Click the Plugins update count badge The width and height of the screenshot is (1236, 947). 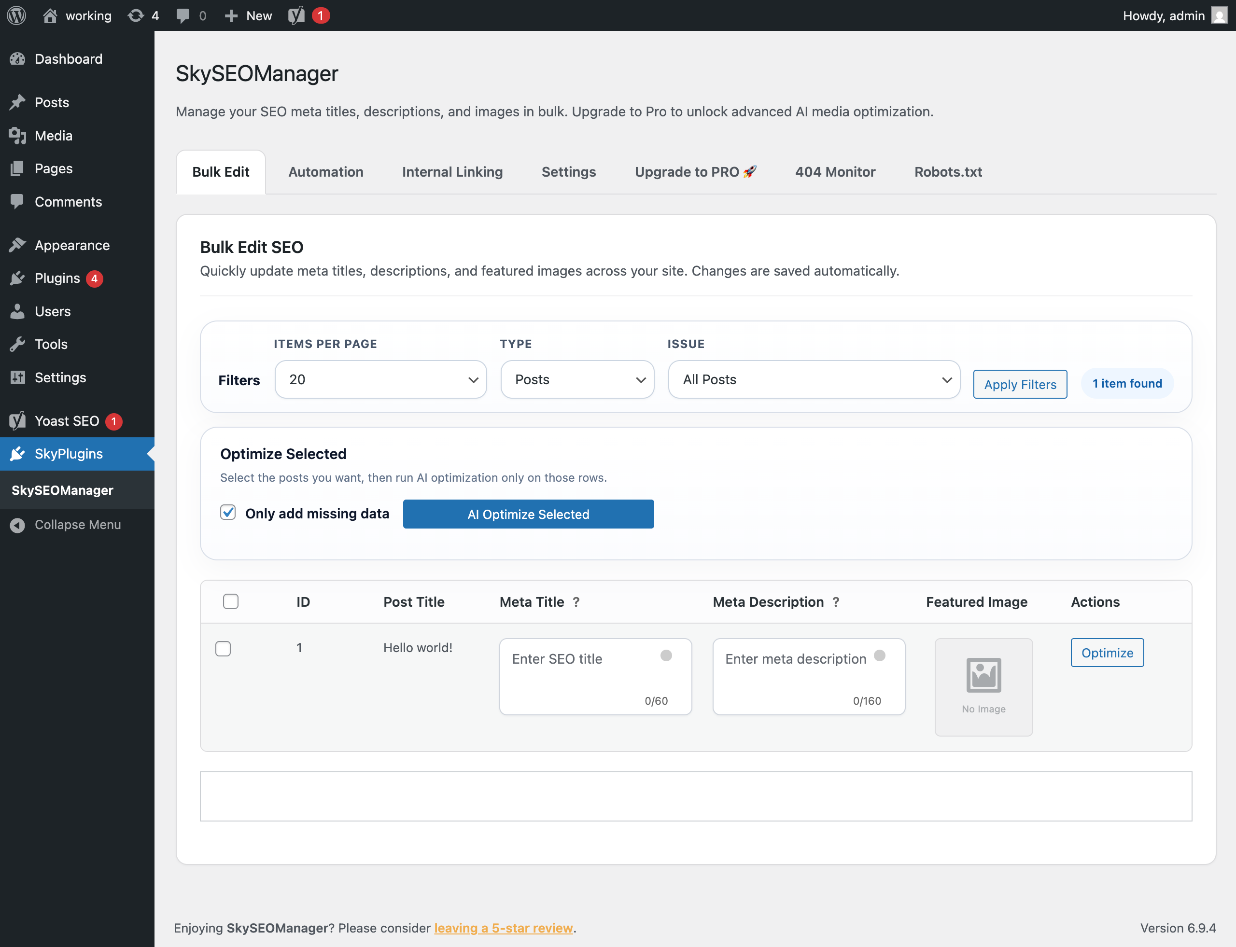click(94, 279)
